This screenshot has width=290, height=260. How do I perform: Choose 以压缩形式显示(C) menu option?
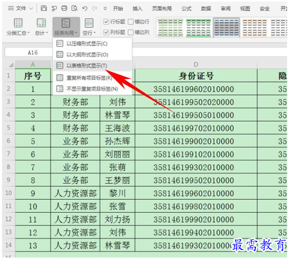point(93,43)
